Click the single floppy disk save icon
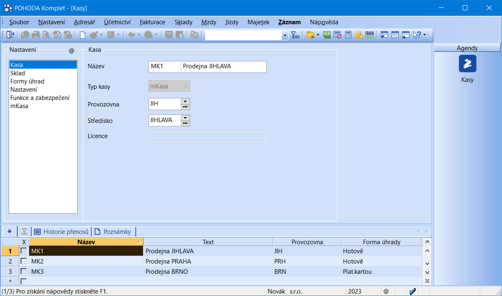Screen dimensions: 502x296 pyautogui.click(x=169, y=35)
